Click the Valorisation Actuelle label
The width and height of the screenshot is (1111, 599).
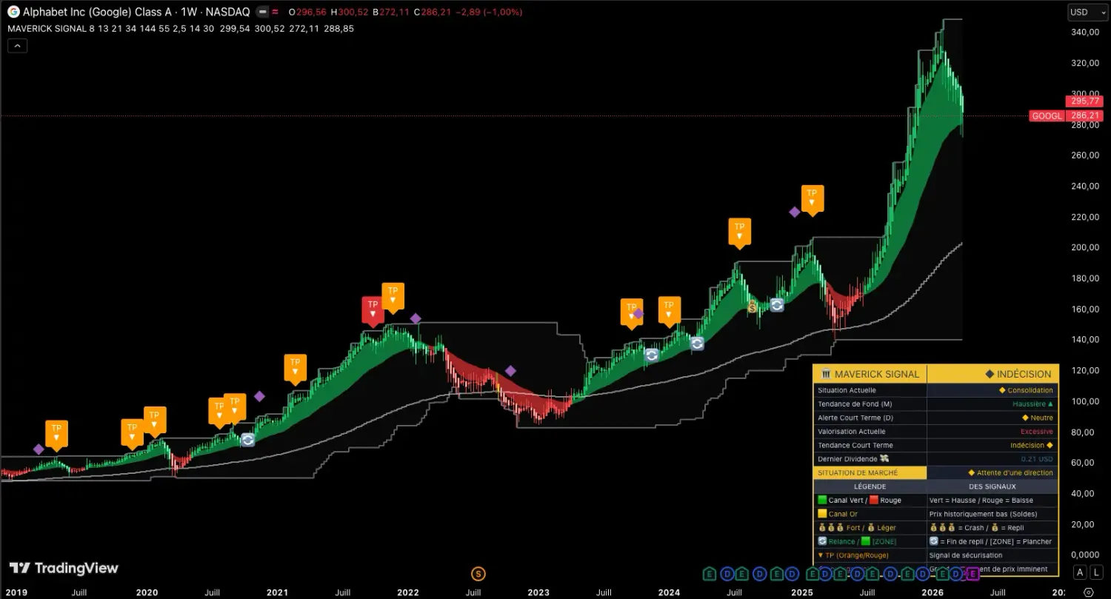point(851,432)
